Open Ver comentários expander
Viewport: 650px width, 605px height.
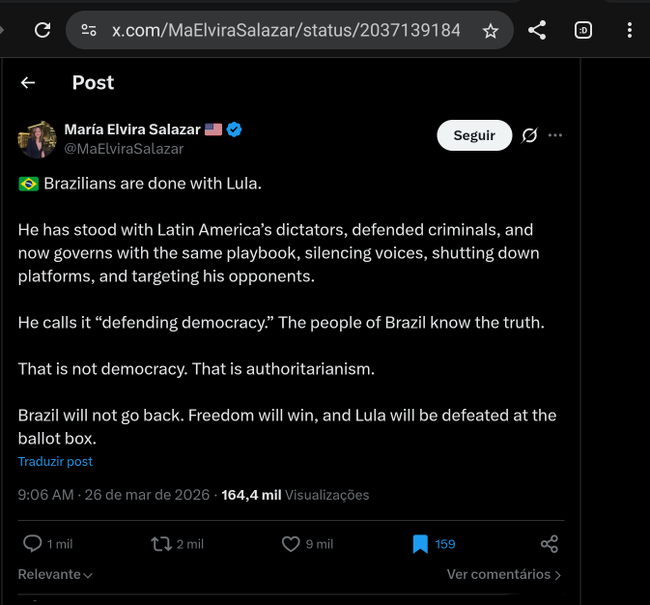click(x=503, y=574)
